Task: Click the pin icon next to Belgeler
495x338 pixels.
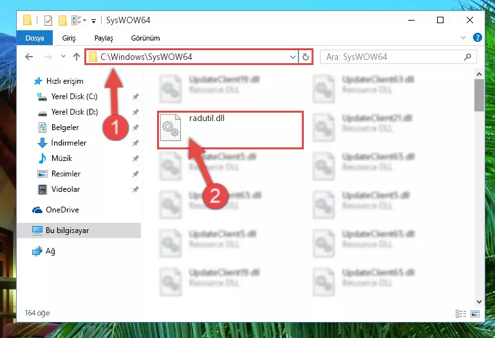Action: pos(135,127)
